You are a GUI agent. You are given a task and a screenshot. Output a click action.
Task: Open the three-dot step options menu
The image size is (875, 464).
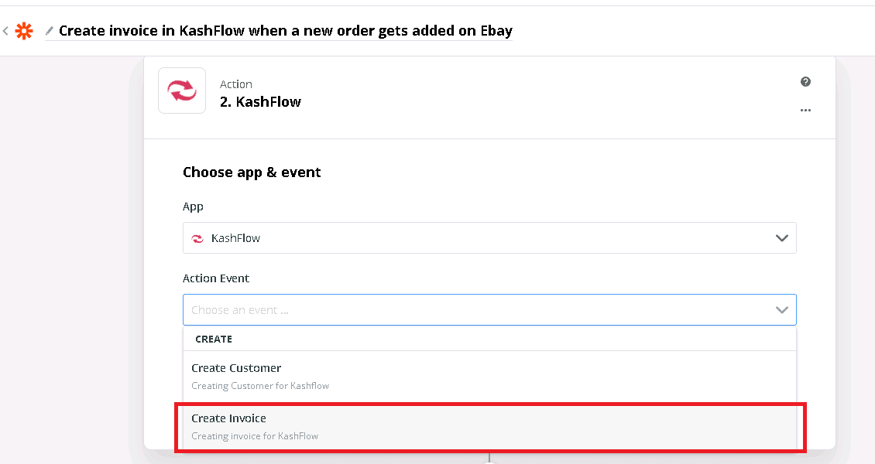805,110
